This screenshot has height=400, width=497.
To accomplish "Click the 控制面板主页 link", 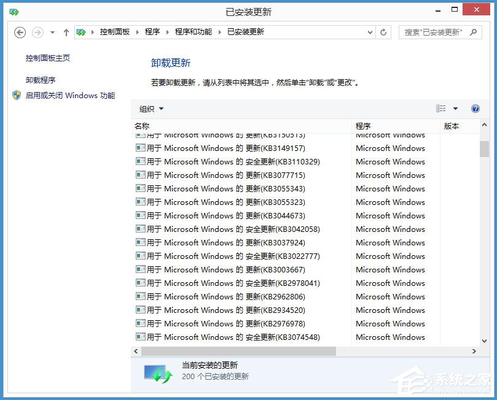I will pos(47,58).
